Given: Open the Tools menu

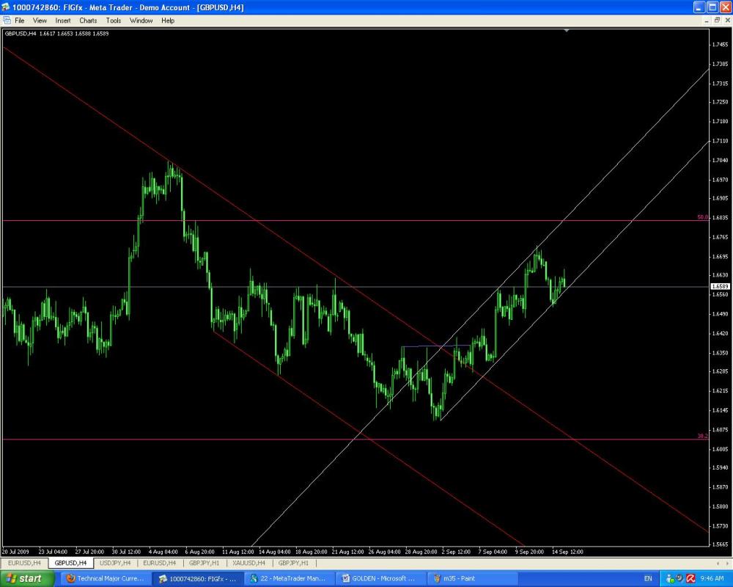Looking at the screenshot, I should pyautogui.click(x=113, y=21).
